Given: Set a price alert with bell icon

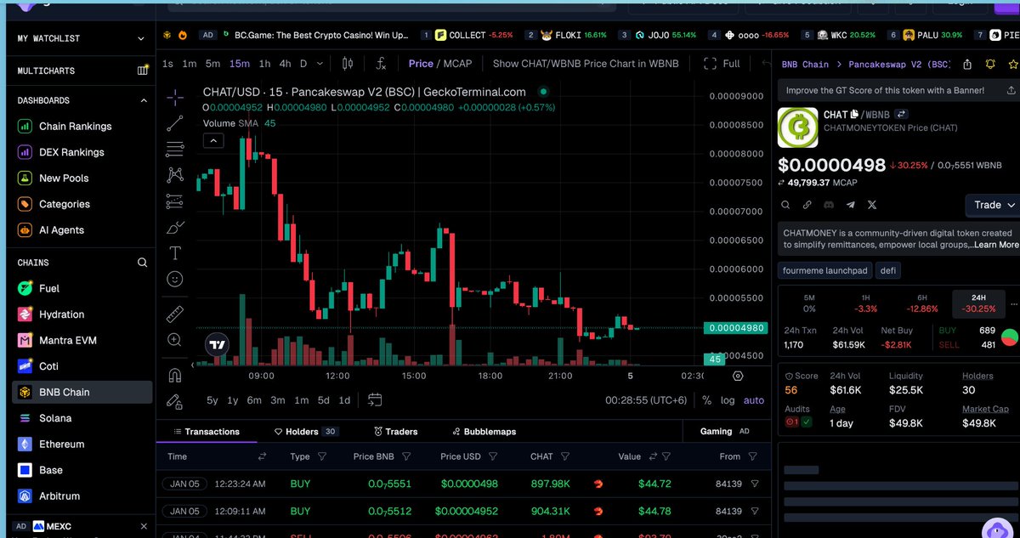Looking at the screenshot, I should click(990, 65).
